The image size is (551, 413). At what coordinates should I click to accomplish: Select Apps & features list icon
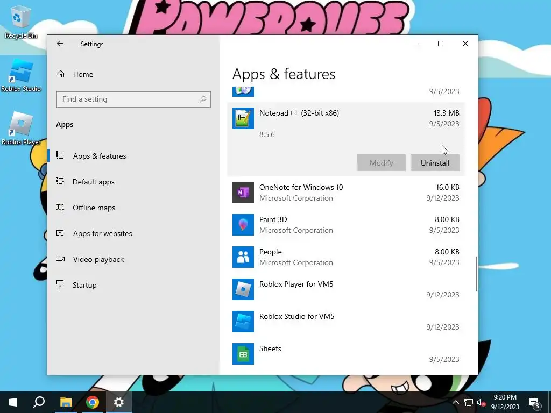[x=60, y=155]
